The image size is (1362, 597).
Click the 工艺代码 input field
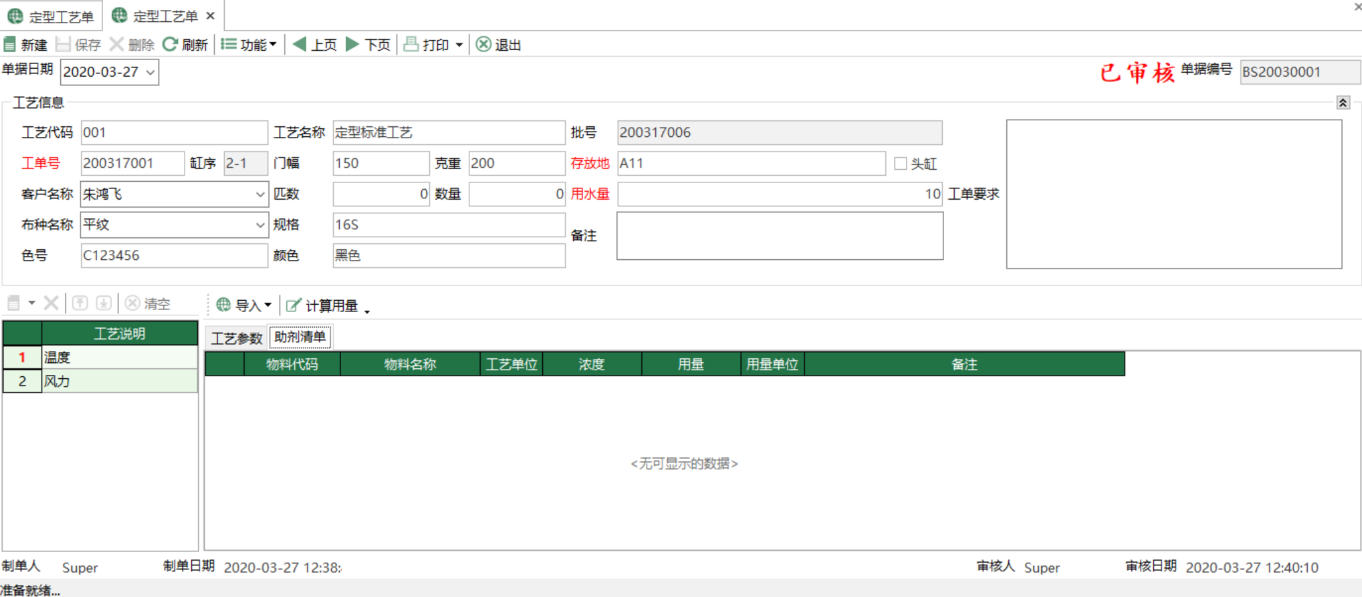[174, 132]
